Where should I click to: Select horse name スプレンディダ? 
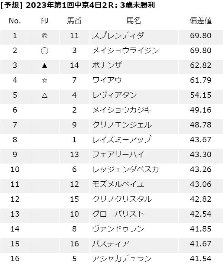pos(118,36)
